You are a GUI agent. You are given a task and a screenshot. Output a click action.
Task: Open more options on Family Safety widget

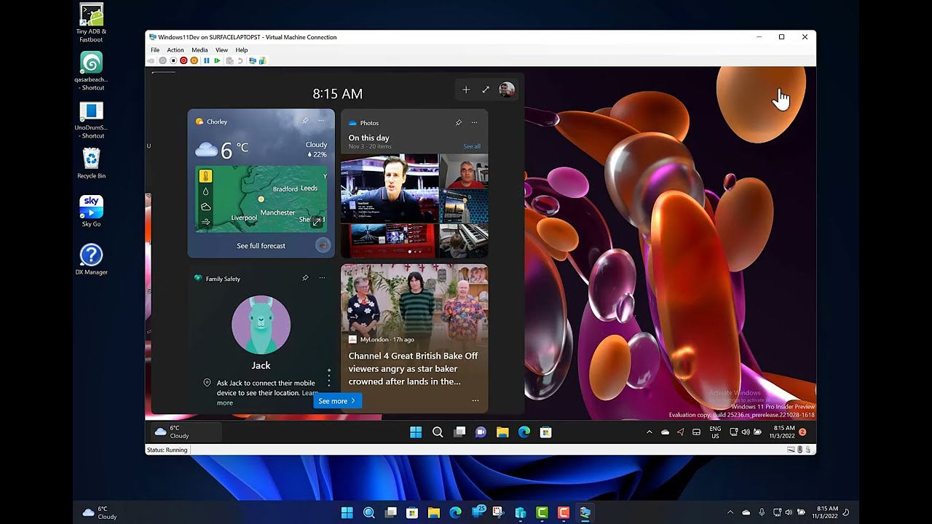click(321, 278)
